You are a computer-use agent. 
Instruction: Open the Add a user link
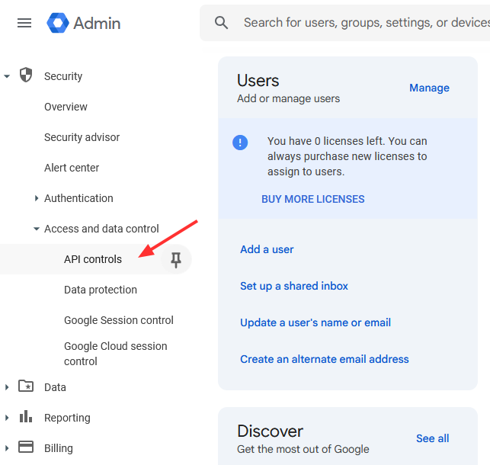tap(267, 249)
